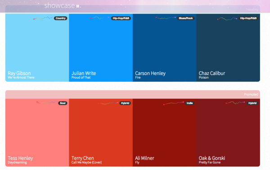270x170 pixels.
Task: Open the Oak & Gorski card
Action: pyautogui.click(x=228, y=133)
